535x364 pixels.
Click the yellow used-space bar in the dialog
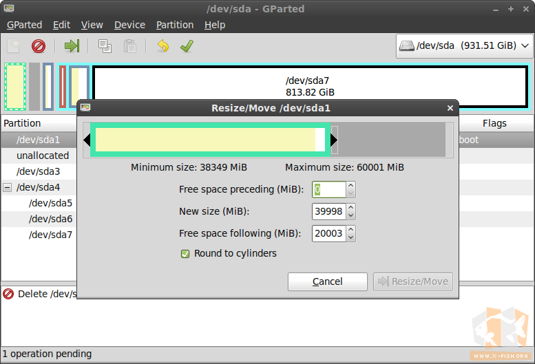point(205,140)
